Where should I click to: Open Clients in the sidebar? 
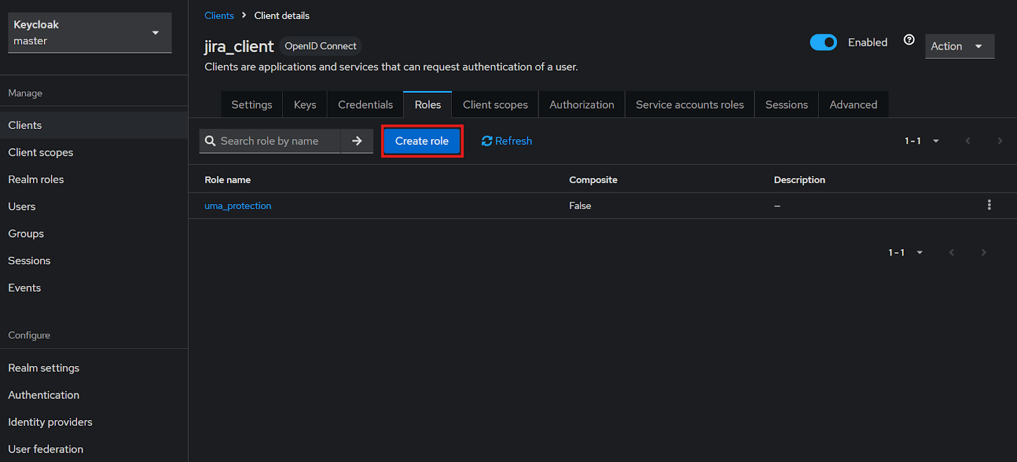pos(94,125)
